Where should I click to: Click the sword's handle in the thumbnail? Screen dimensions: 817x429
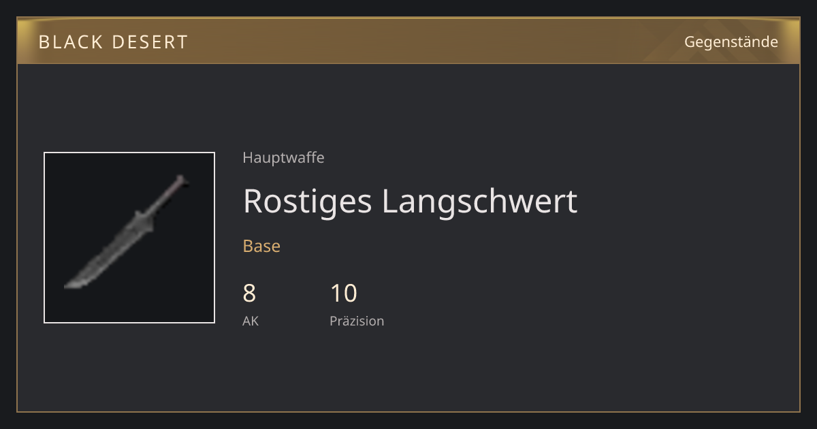click(x=167, y=193)
